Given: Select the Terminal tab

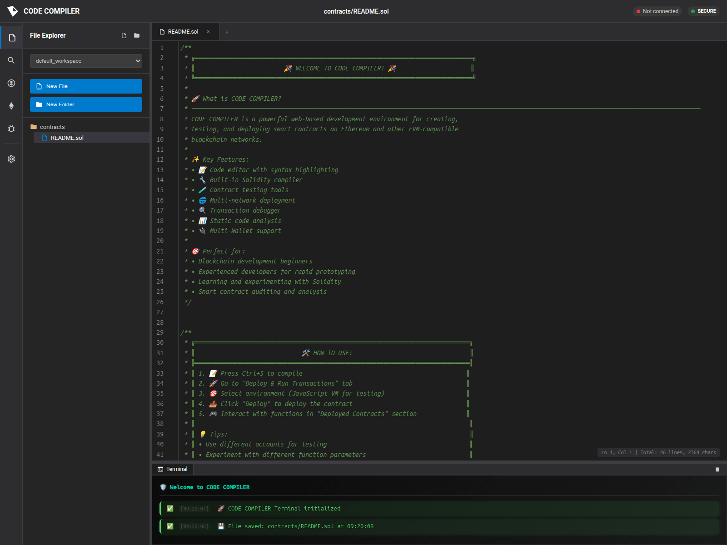Looking at the screenshot, I should click(x=173, y=469).
